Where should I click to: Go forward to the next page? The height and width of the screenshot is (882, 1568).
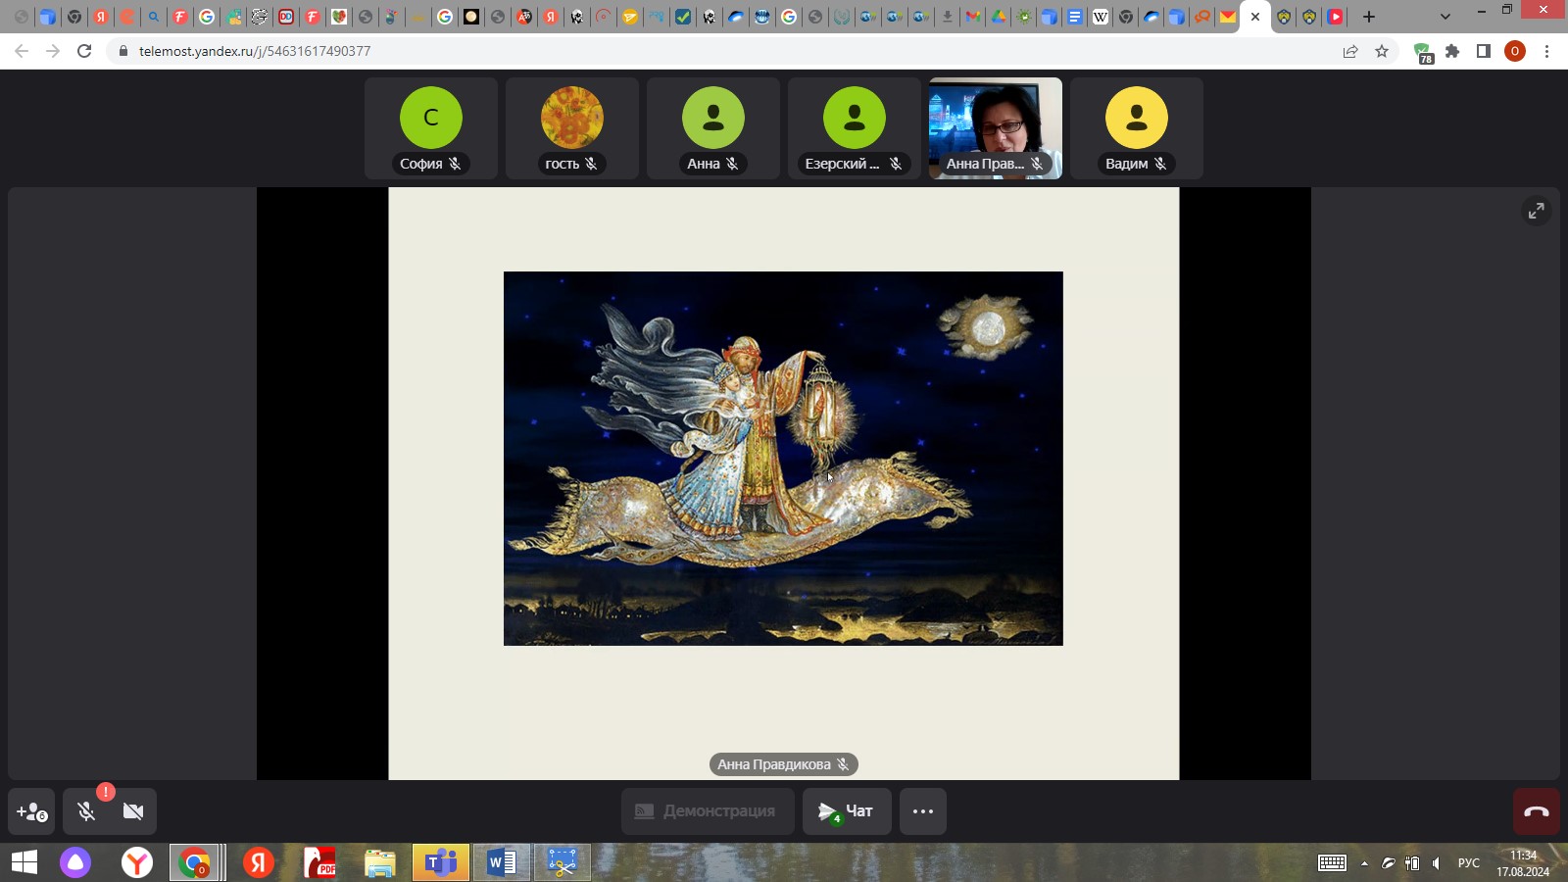coord(53,51)
